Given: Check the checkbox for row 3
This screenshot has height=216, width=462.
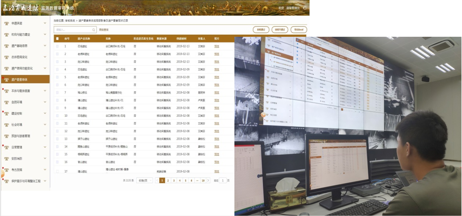Looking at the screenshot, I should click(x=57, y=62).
